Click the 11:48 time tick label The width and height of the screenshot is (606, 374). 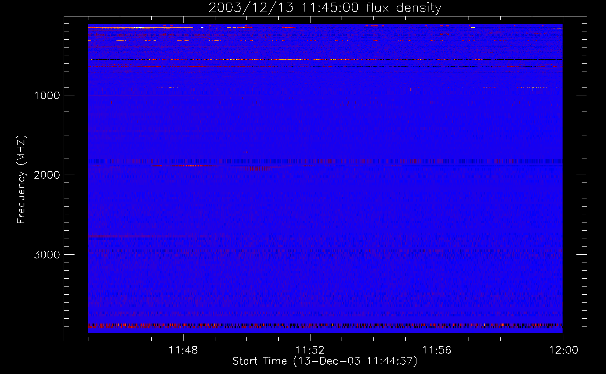183,350
